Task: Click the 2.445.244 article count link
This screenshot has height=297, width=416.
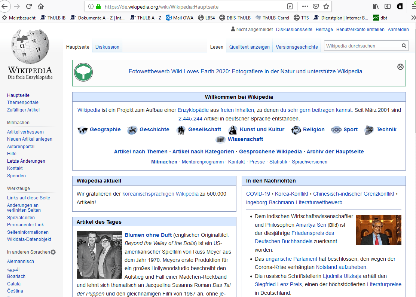Action: [x=190, y=119]
